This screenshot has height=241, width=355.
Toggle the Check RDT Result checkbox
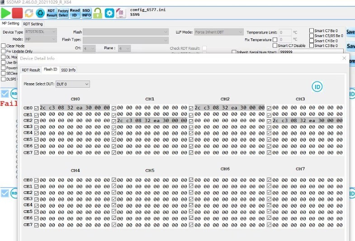point(204,48)
